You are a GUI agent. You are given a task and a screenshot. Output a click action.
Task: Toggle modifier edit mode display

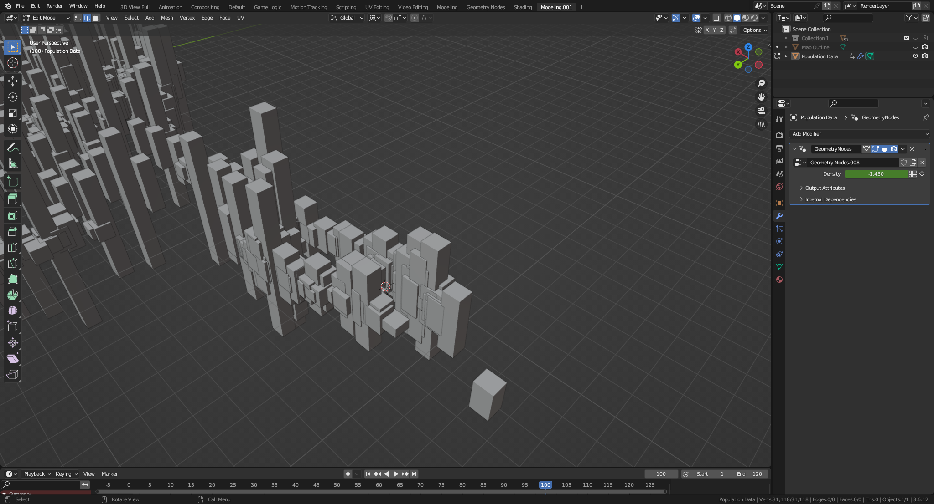(x=875, y=149)
